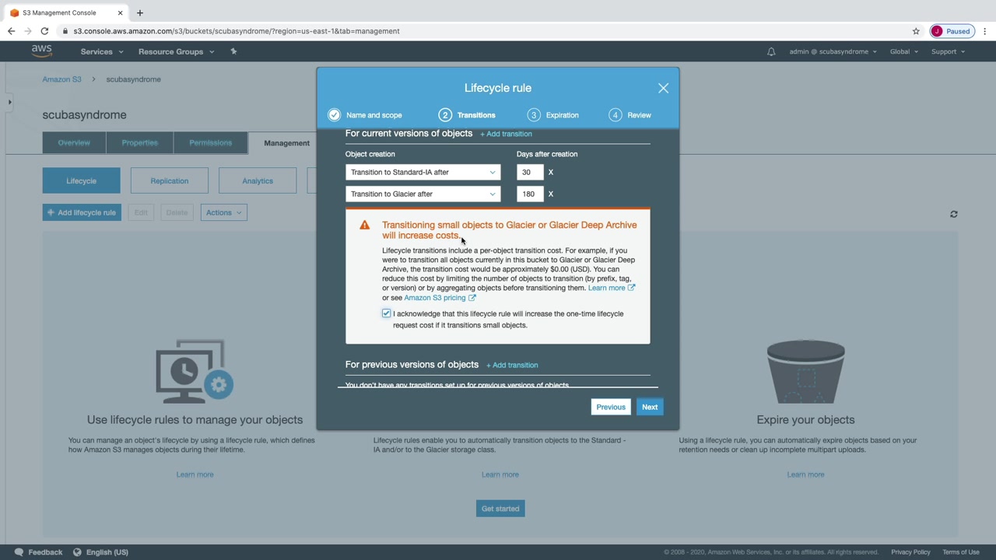Open Transition to Standard-IA after dropdown
This screenshot has width=996, height=560.
(x=423, y=172)
